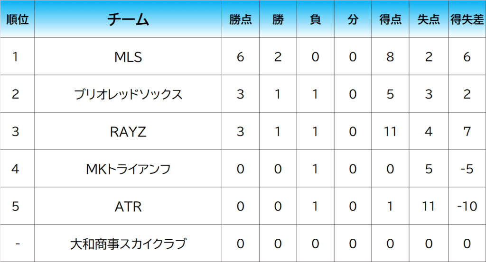The width and height of the screenshot is (486, 262).
Task: Select the RAYZ team name cell
Action: click(128, 132)
